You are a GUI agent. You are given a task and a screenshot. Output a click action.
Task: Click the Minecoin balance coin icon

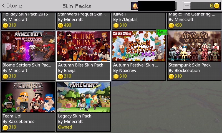(217, 6)
